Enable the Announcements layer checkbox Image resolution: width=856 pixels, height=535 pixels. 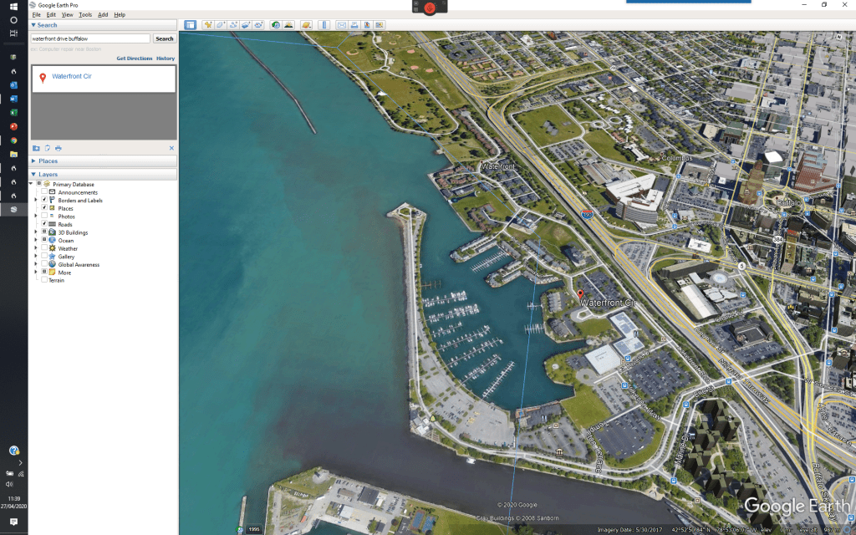(43, 192)
